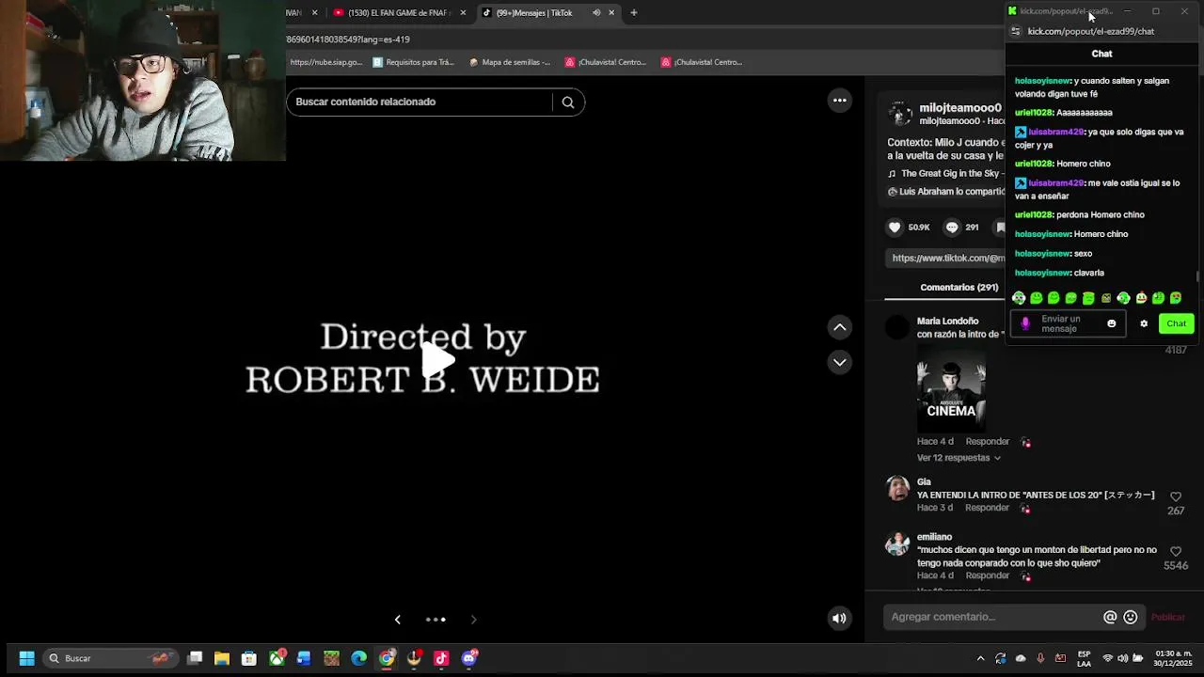This screenshot has width=1204, height=677.
Task: Expand hidden system tray icons chevron
Action: click(x=981, y=658)
